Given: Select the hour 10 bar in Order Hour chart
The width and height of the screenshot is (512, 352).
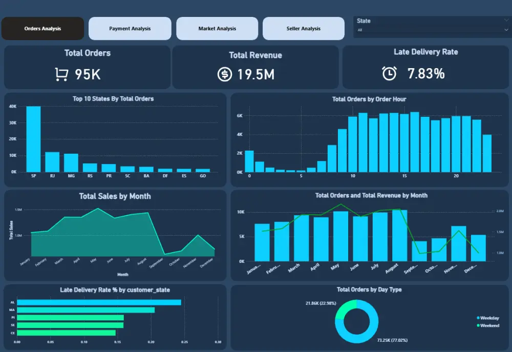Looking at the screenshot, I should 353,144.
